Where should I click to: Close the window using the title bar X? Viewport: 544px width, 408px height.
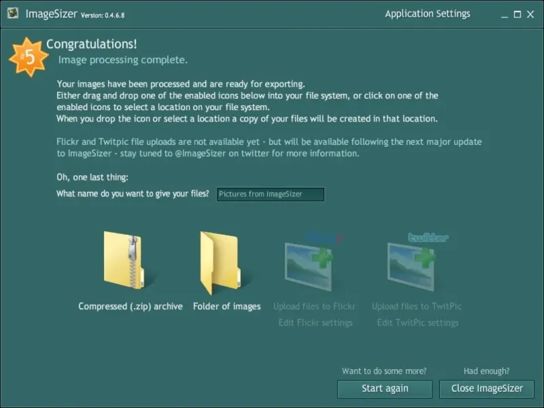[x=530, y=14]
